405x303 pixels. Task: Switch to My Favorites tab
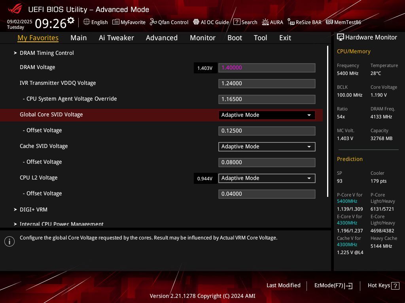click(38, 38)
